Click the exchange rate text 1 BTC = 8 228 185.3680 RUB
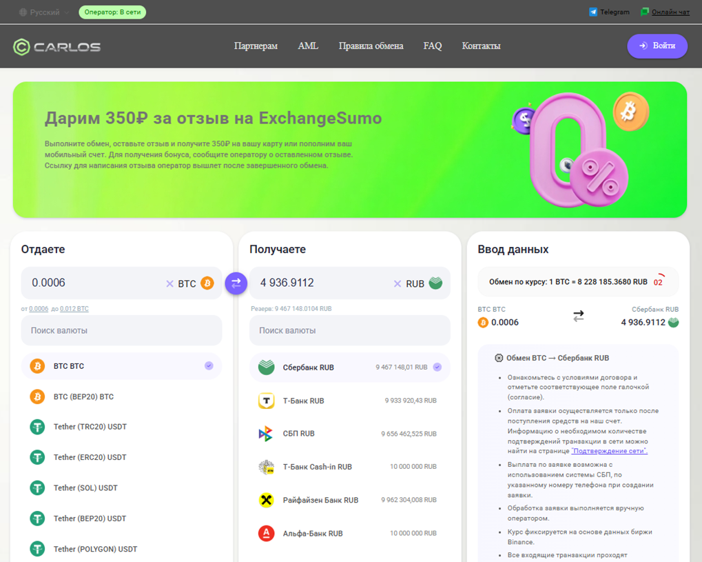Viewport: 702px width, 562px height. coord(598,282)
